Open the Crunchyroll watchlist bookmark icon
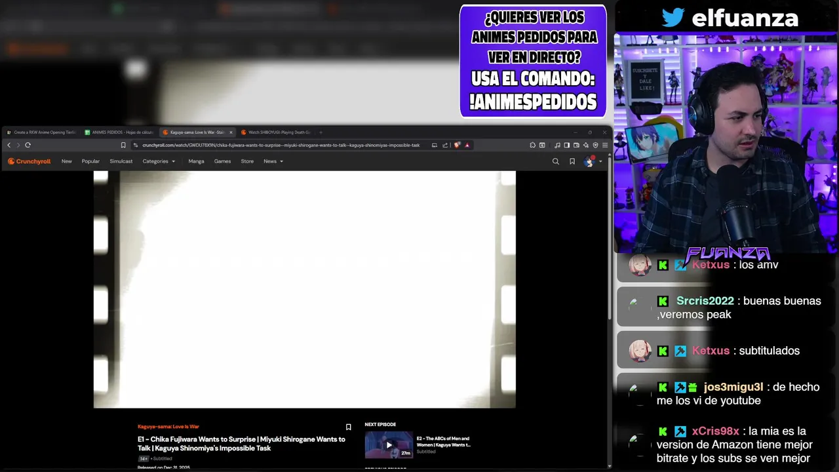Screen dimensions: 839x472 [572, 161]
